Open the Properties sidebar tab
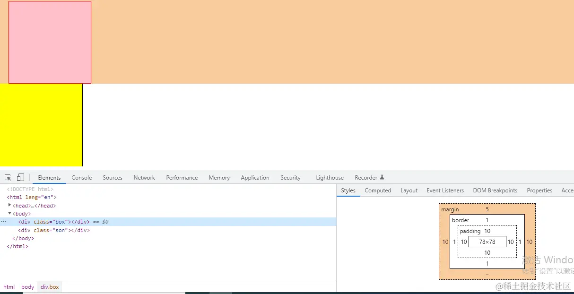Viewport: 574px width, 294px height. 539,190
